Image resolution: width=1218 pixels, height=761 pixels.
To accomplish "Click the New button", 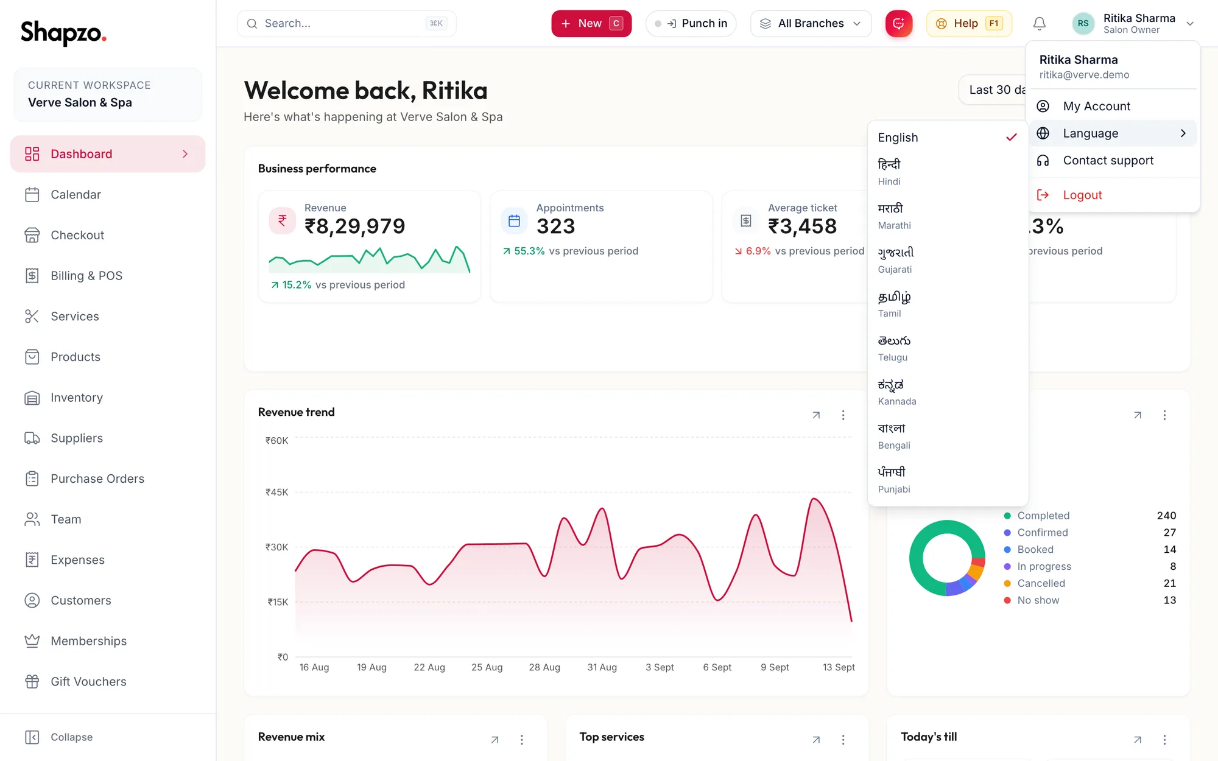I will (591, 24).
